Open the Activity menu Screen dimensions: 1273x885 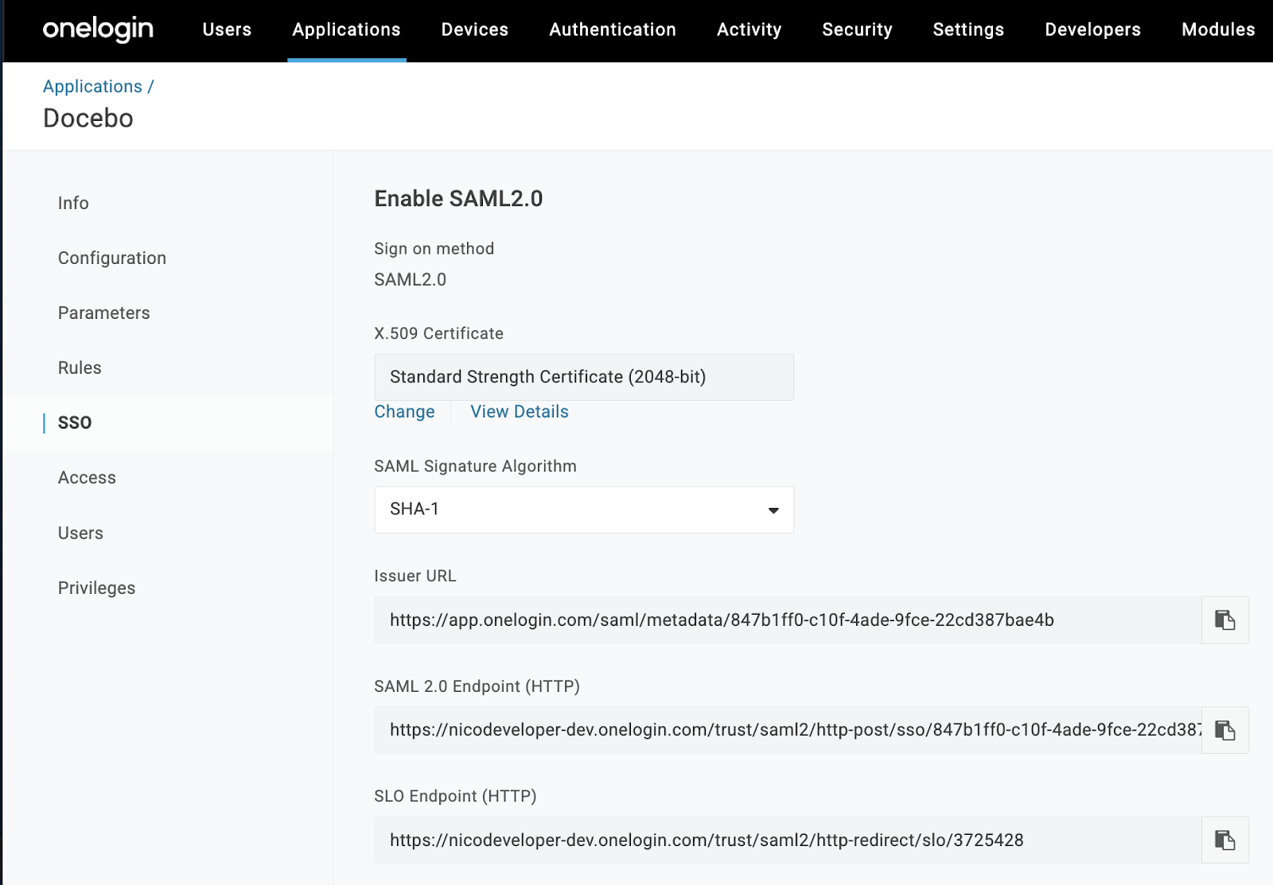pyautogui.click(x=749, y=29)
